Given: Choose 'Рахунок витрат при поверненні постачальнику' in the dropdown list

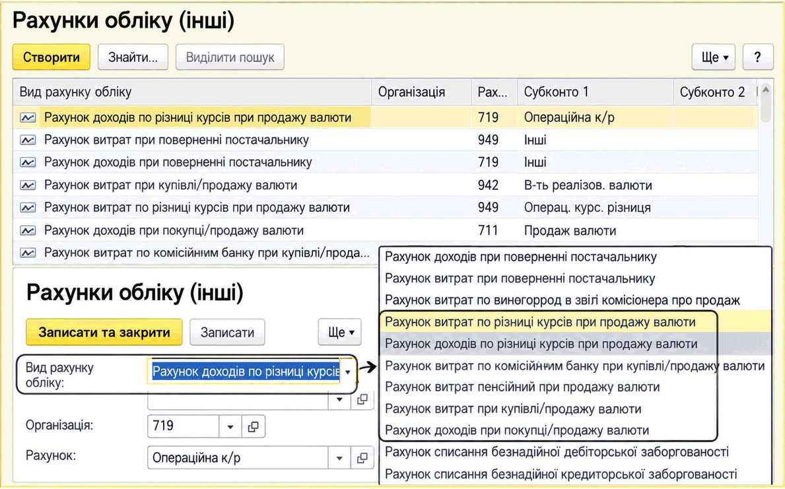Looking at the screenshot, I should [x=520, y=278].
